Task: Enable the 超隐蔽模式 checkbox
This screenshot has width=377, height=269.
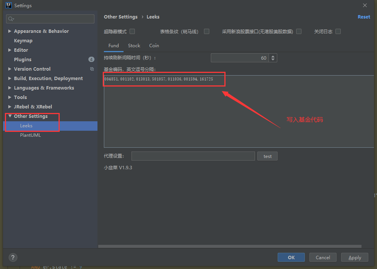Action: coord(132,31)
